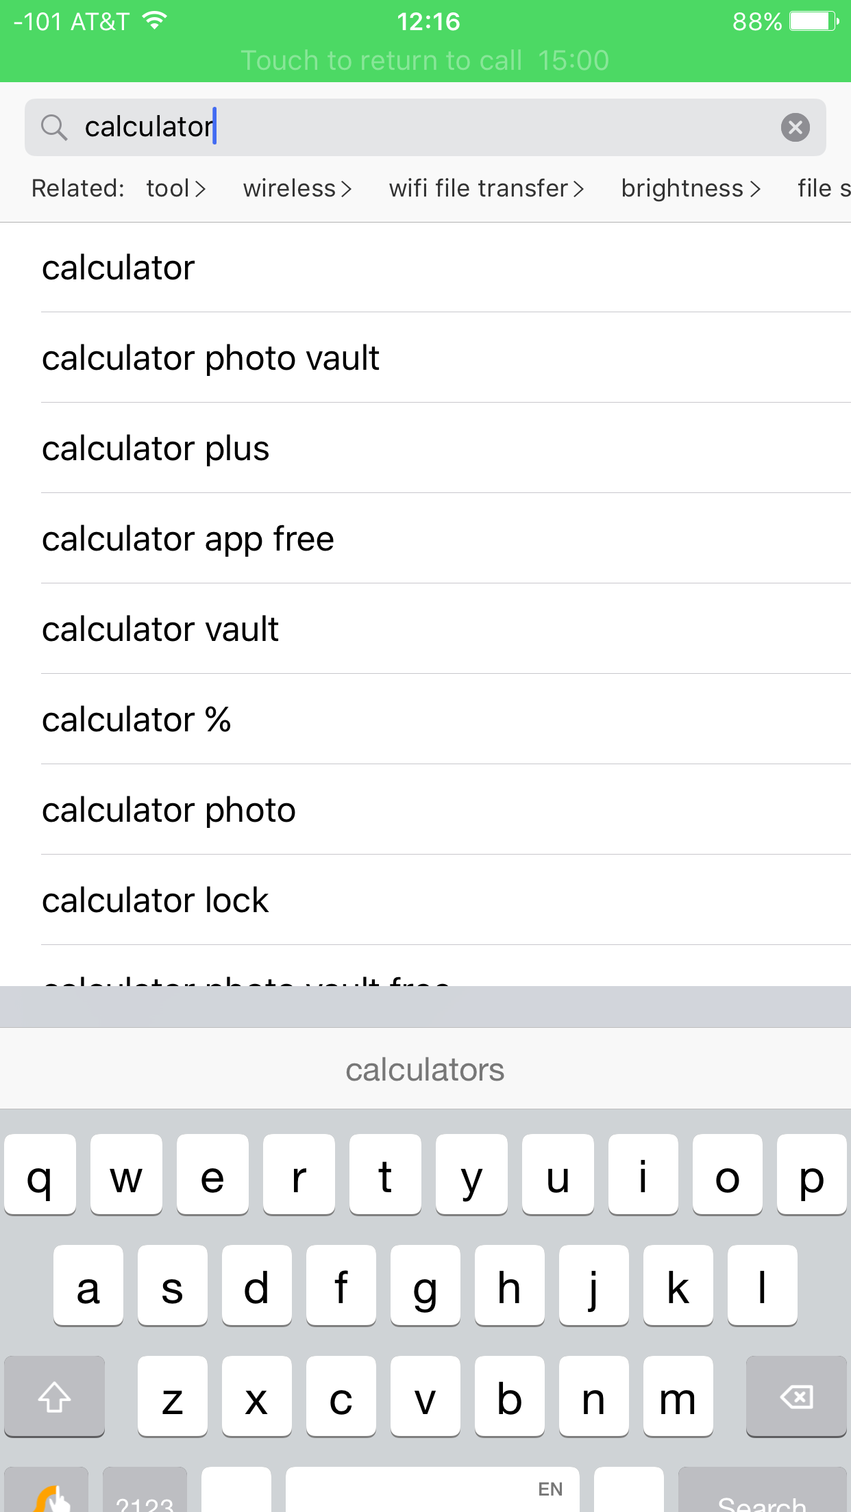The height and width of the screenshot is (1512, 851).
Task: Open related 'wifi file transfer' search
Action: [x=486, y=188]
